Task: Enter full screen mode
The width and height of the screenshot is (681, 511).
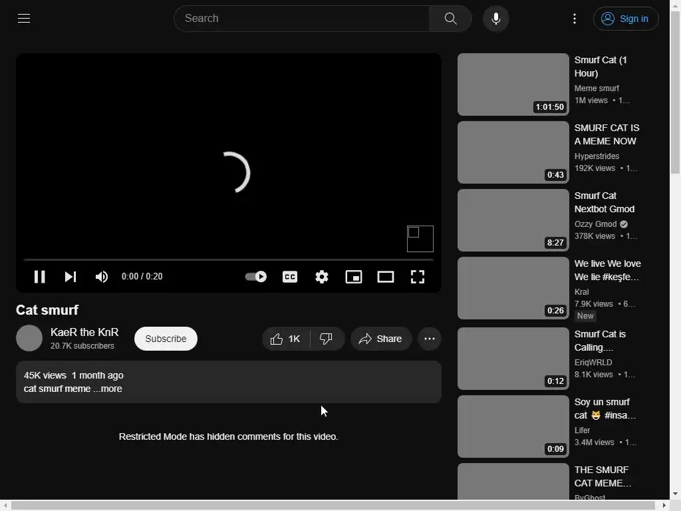Action: [x=418, y=277]
